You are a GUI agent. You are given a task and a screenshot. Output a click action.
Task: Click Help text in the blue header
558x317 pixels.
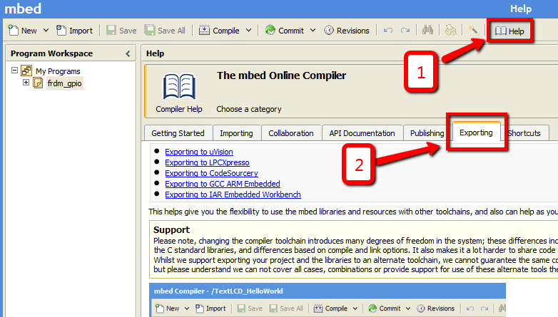click(521, 9)
